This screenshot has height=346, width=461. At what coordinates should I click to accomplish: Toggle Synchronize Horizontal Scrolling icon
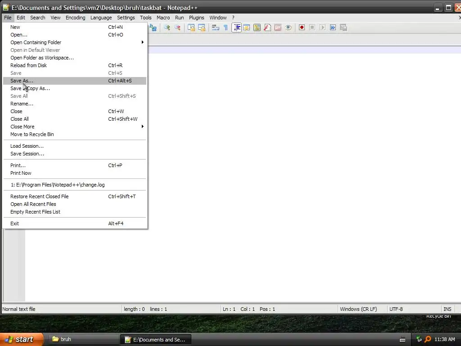pyautogui.click(x=202, y=27)
